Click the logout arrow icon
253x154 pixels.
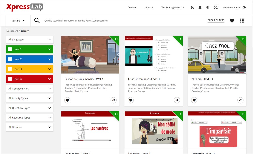[244, 7]
